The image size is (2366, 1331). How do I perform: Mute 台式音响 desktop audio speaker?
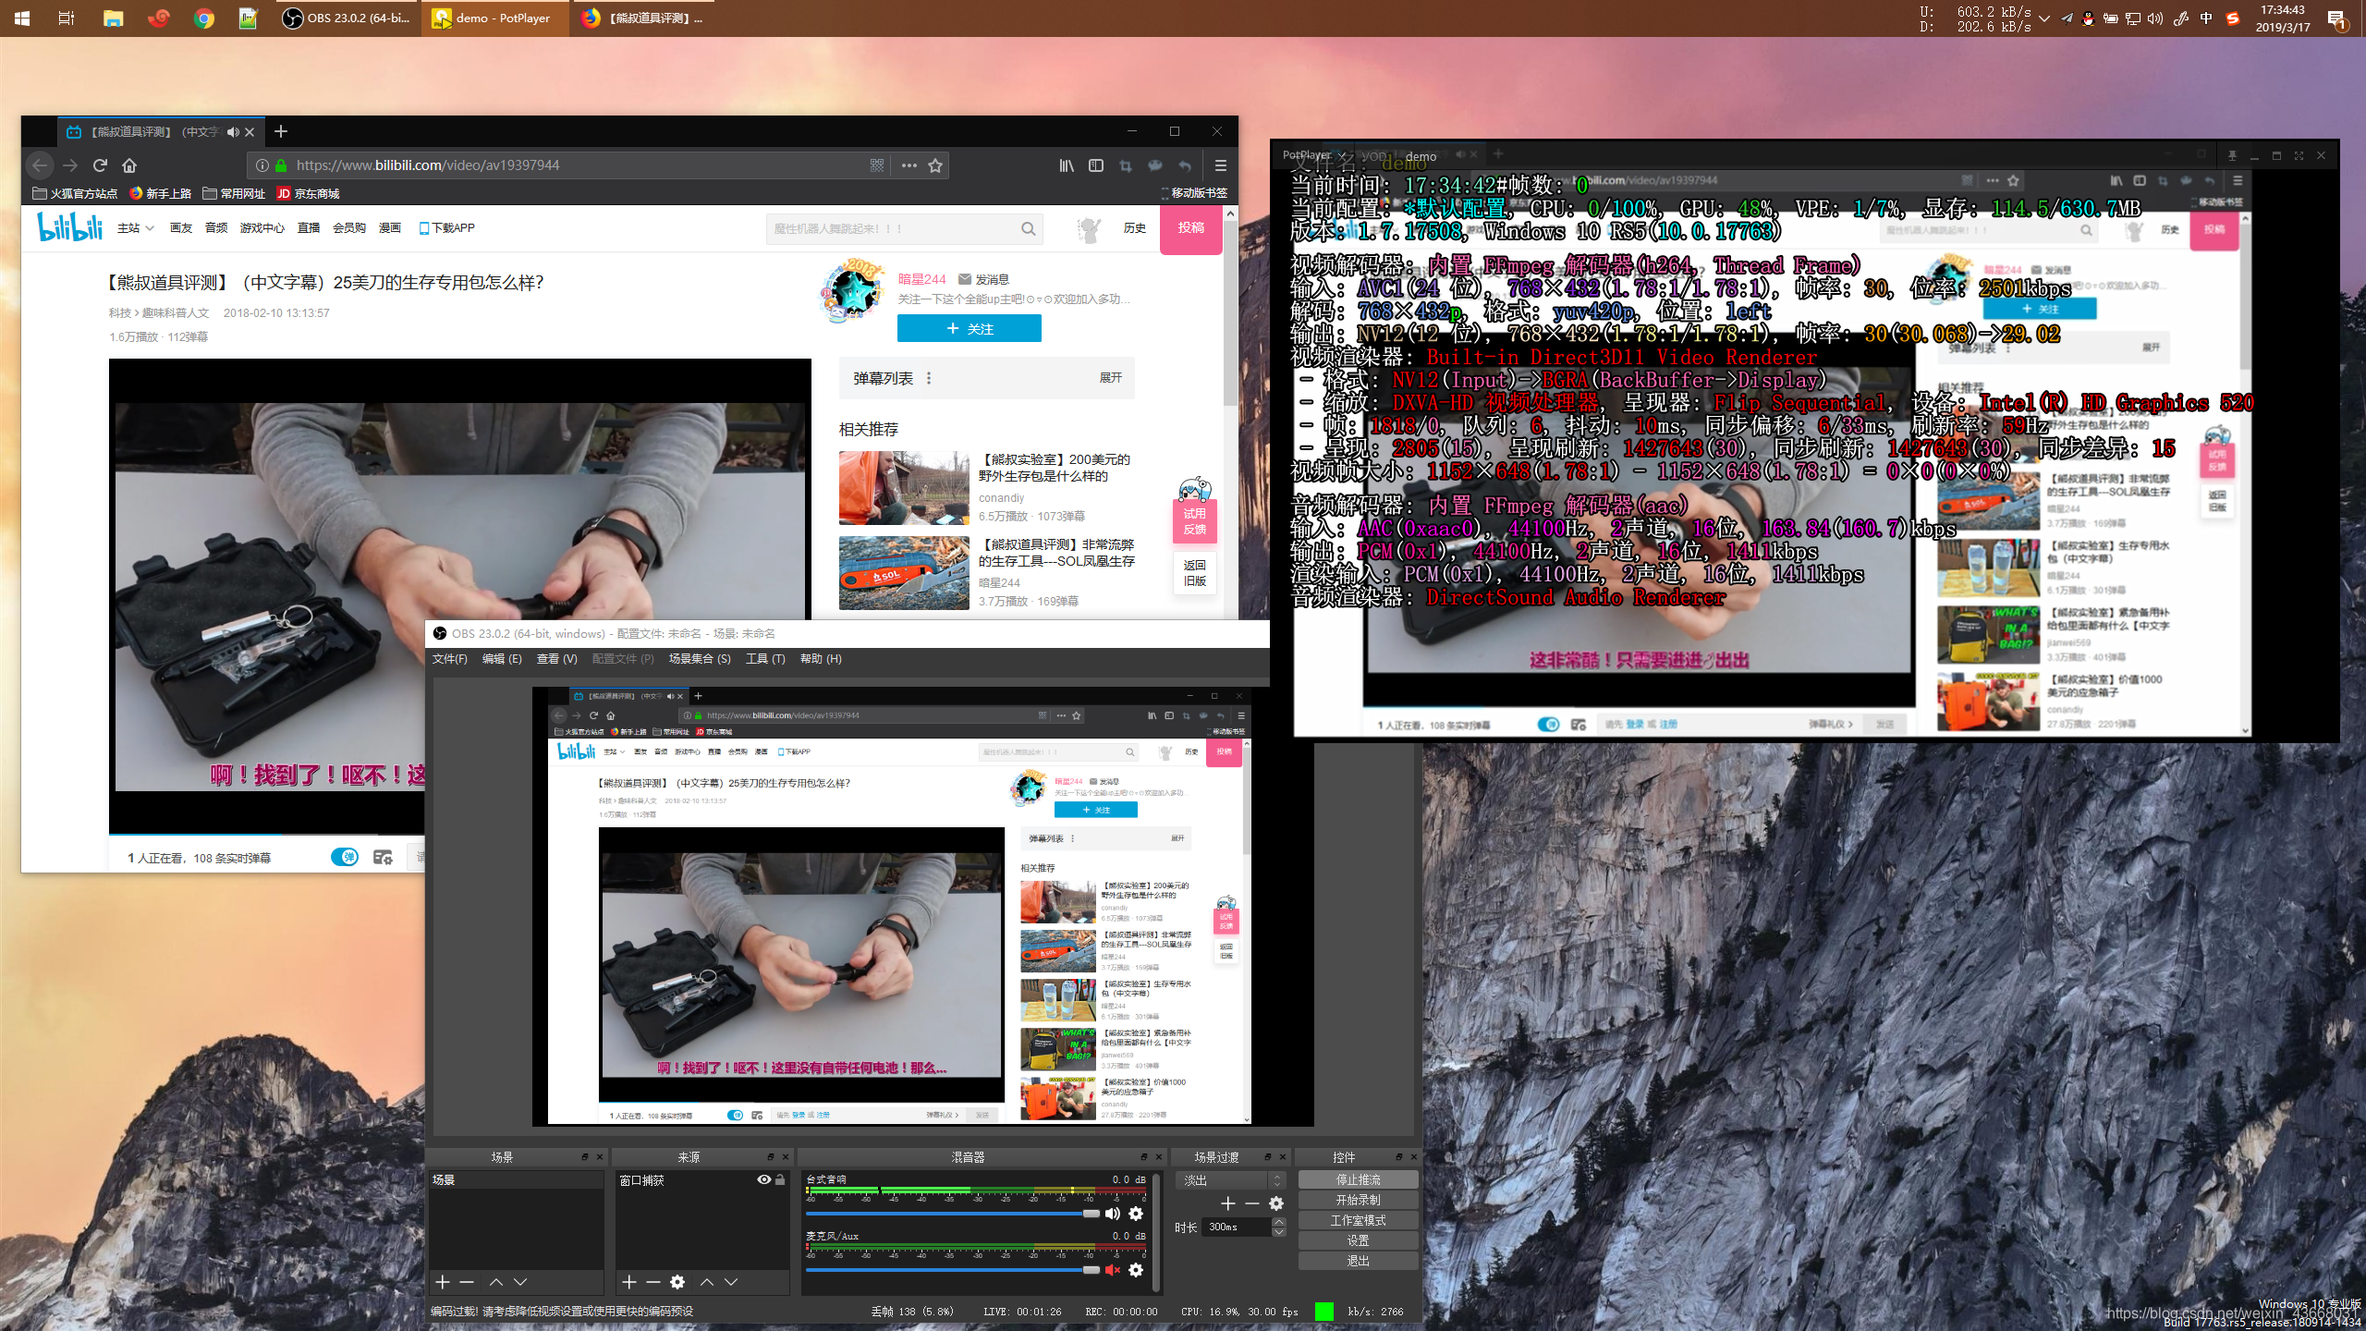click(1113, 1214)
